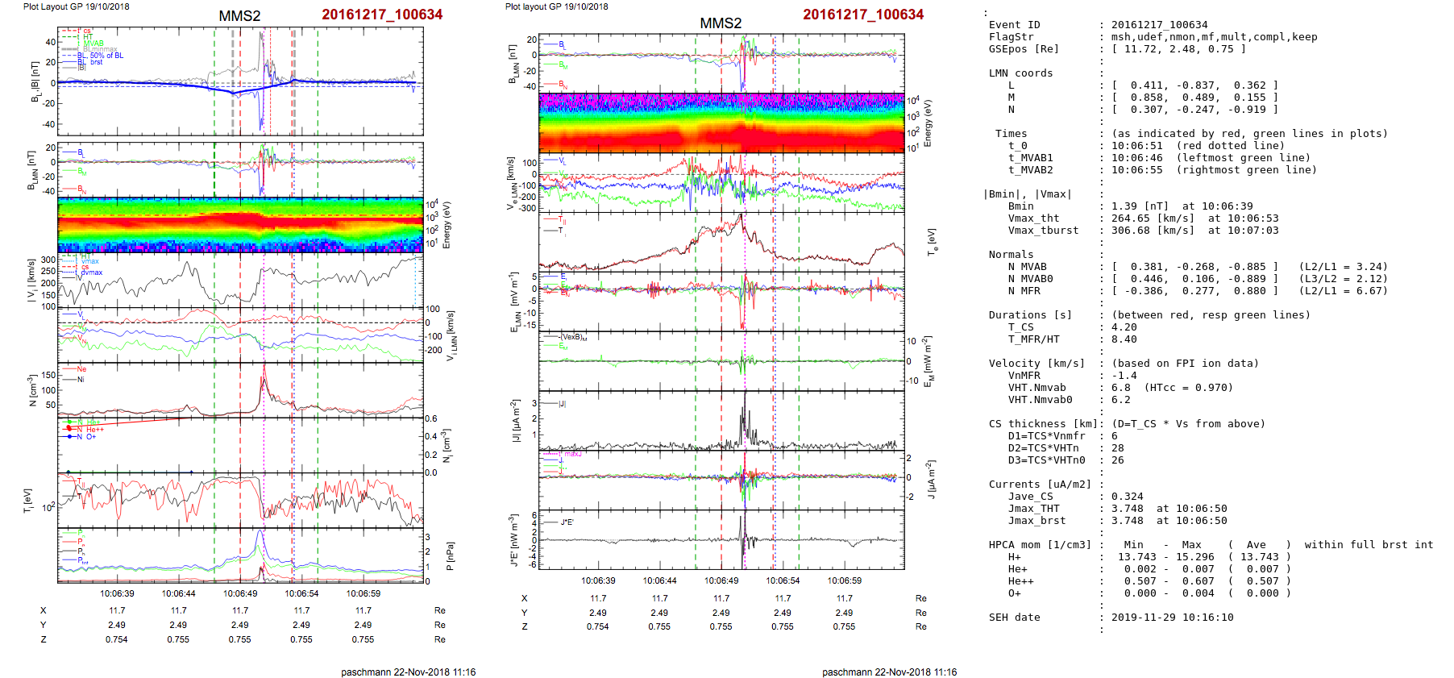Select red event ID 20161217_100634 above left plot
The height and width of the screenshot is (678, 1454).
coord(382,15)
